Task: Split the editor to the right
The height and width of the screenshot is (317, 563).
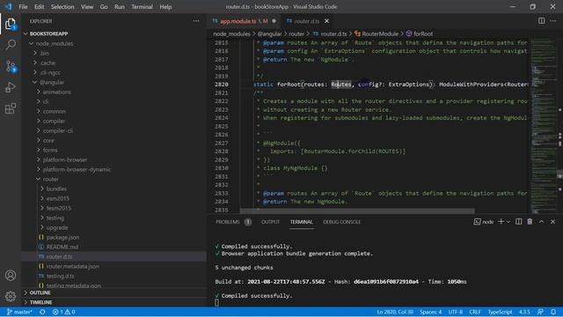Action: tap(542, 21)
